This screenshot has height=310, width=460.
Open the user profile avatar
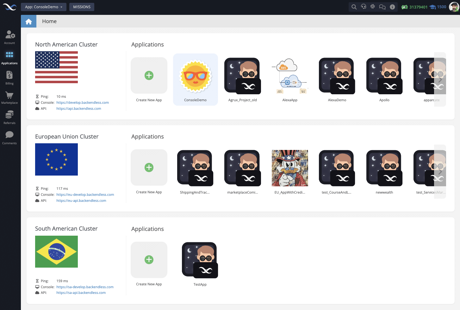(454, 7)
